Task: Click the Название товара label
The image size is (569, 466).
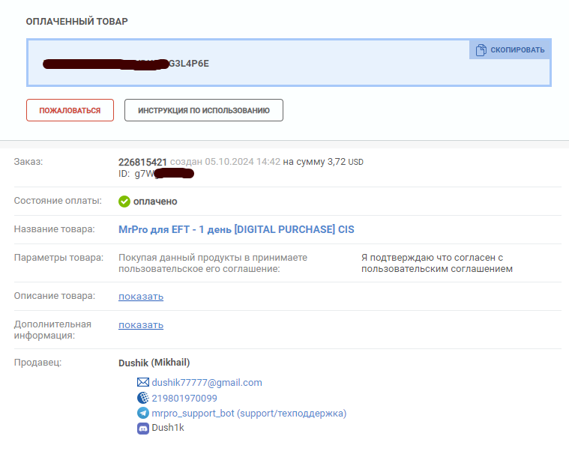Action: 55,229
